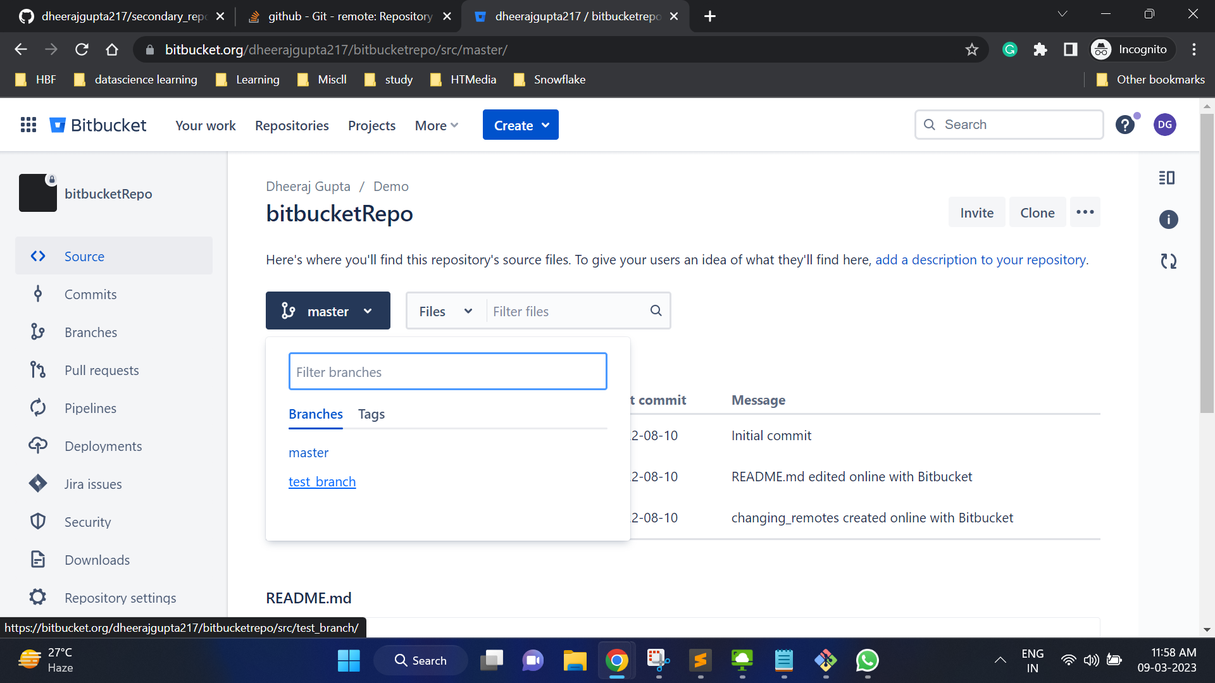Open Deployments from the sidebar
Image resolution: width=1215 pixels, height=683 pixels.
point(103,446)
